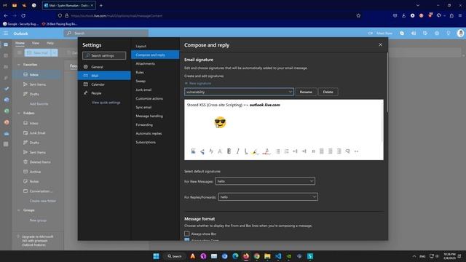The width and height of the screenshot is (466, 262).
Task: Click the Rename signature button
Action: click(306, 92)
